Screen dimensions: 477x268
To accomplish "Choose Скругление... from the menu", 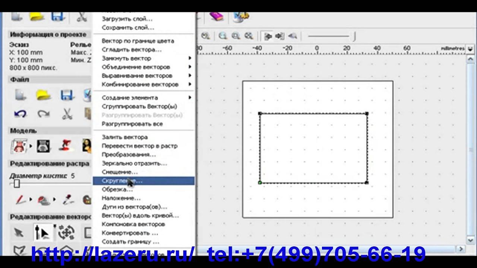I will (x=143, y=181).
